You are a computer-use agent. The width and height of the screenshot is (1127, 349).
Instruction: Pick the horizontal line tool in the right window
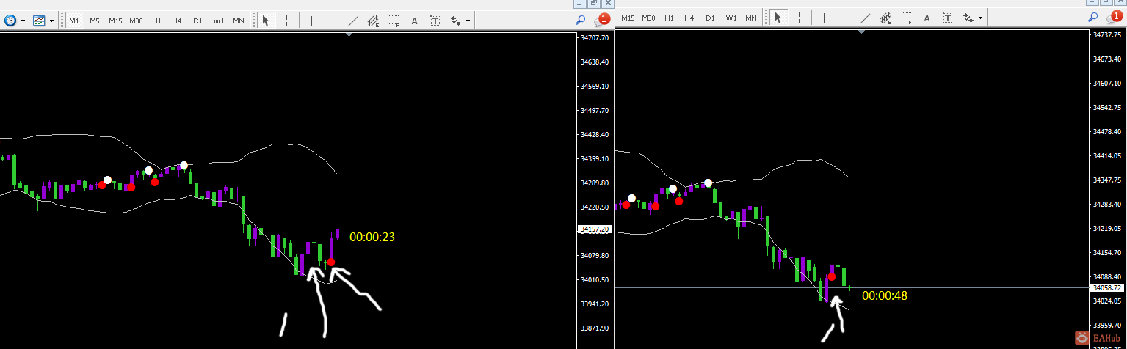click(x=845, y=17)
